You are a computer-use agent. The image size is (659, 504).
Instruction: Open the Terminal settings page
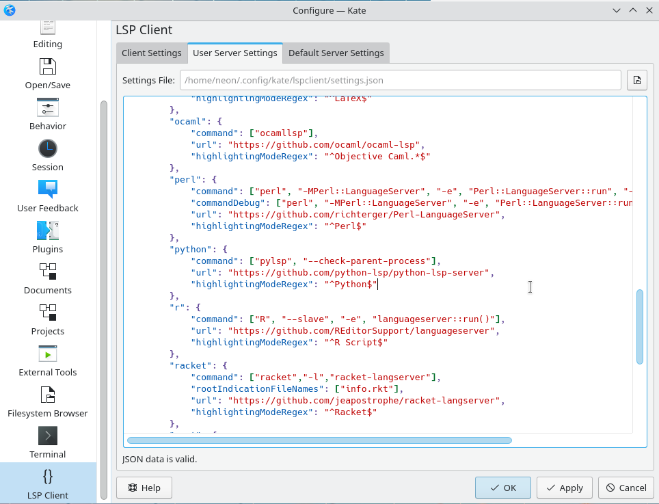pos(47,442)
